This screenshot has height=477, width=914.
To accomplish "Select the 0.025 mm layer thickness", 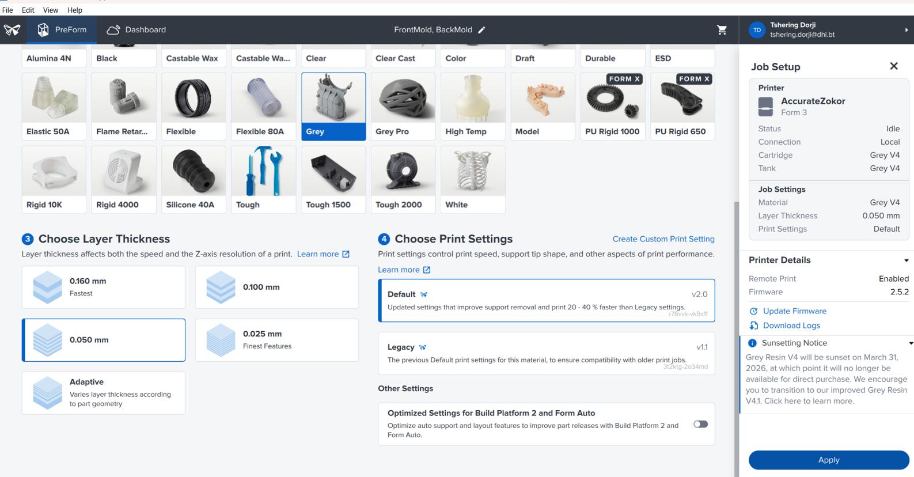I will 276,340.
